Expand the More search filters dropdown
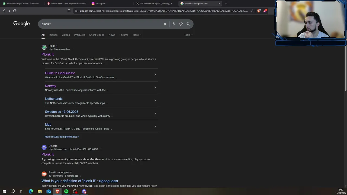Image resolution: width=347 pixels, height=195 pixels. click(137, 35)
